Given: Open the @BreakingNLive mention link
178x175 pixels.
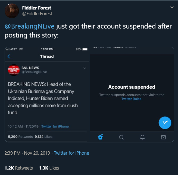Looking at the screenshot, I should point(29,26).
